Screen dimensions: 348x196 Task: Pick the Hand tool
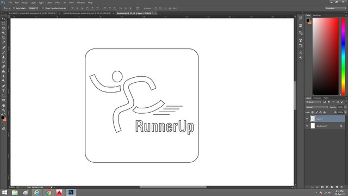tap(4, 105)
